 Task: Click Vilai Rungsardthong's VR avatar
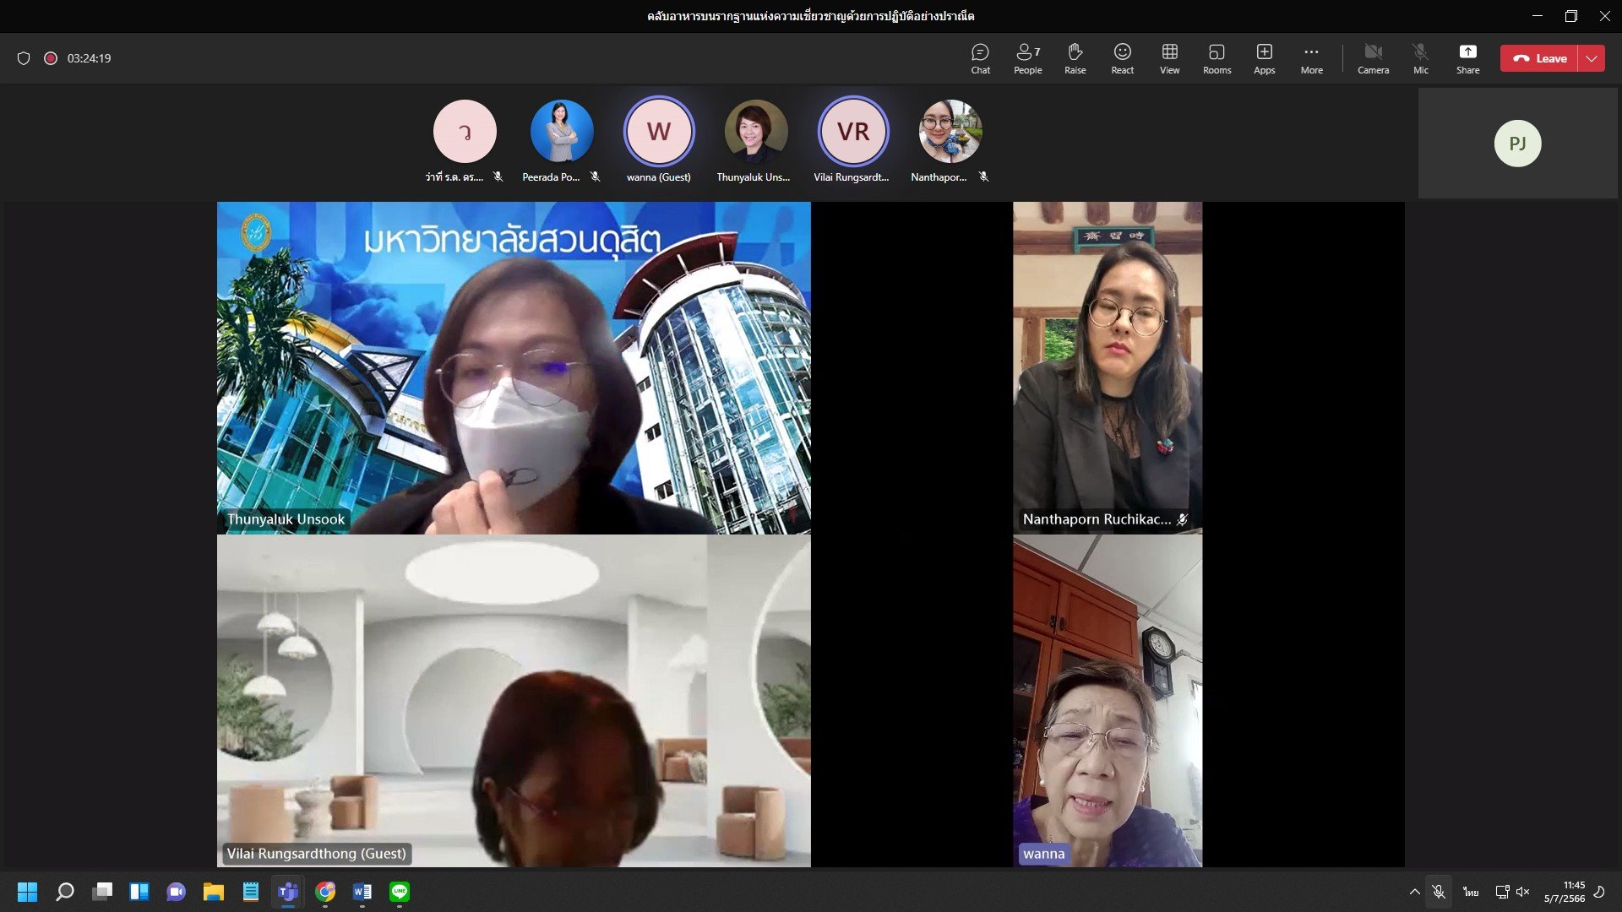[852, 132]
